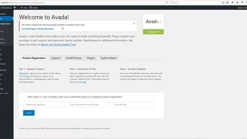
Task: Open the Plugins tab
Action: tap(91, 58)
